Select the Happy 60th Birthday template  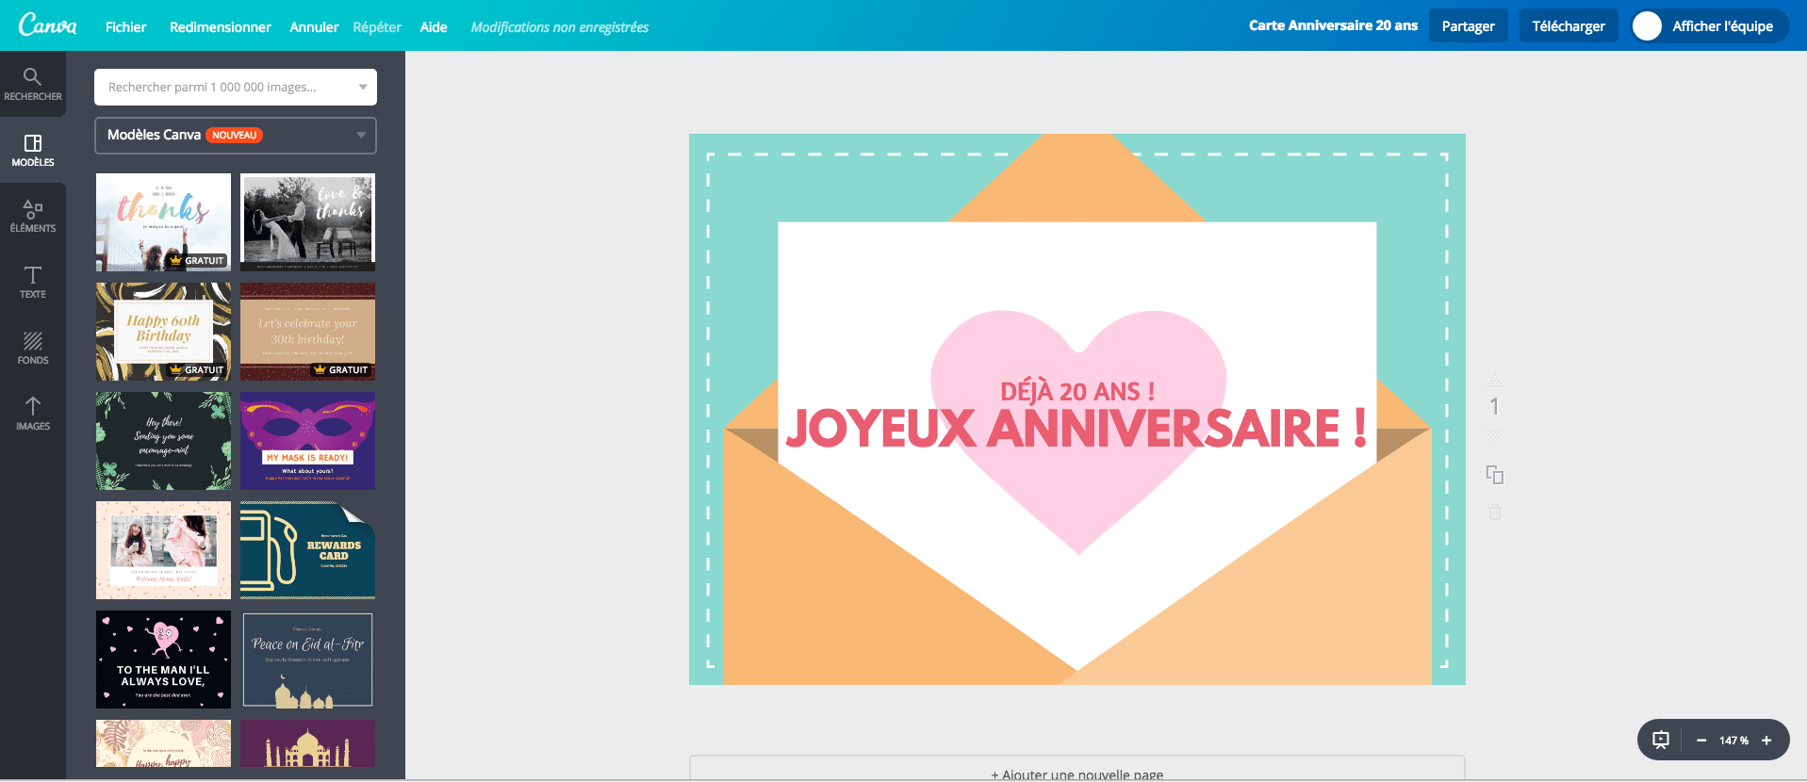click(x=163, y=332)
